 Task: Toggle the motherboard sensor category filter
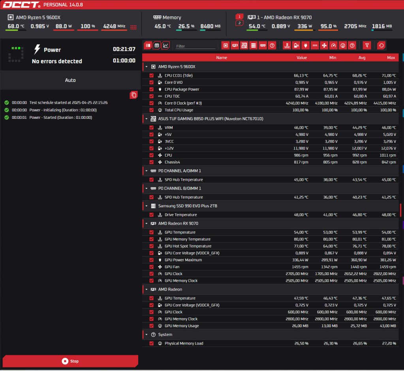pyautogui.click(x=244, y=45)
